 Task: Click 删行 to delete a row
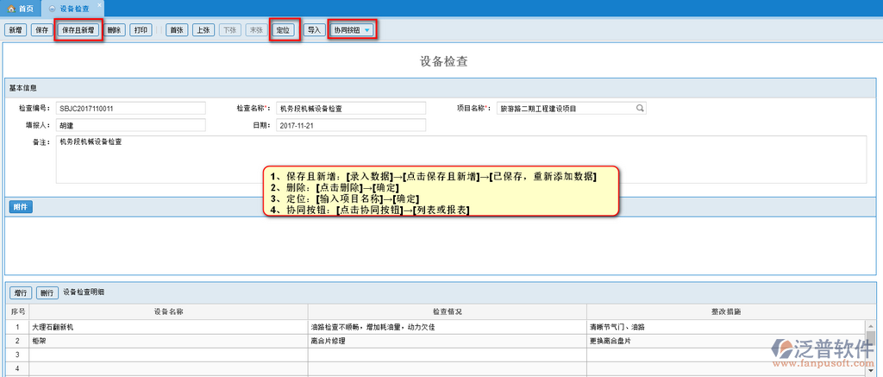click(47, 293)
